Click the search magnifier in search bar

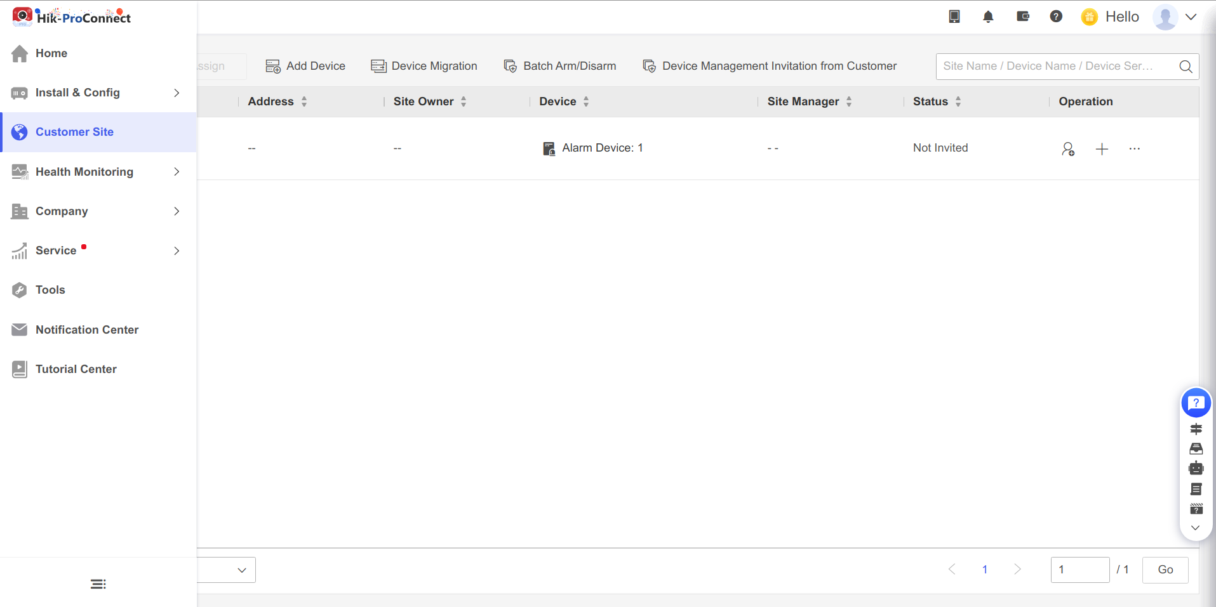tap(1185, 66)
